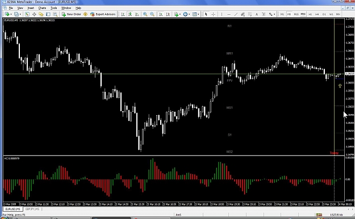
Task: Open the Tools menu
Action: pyautogui.click(x=53, y=8)
